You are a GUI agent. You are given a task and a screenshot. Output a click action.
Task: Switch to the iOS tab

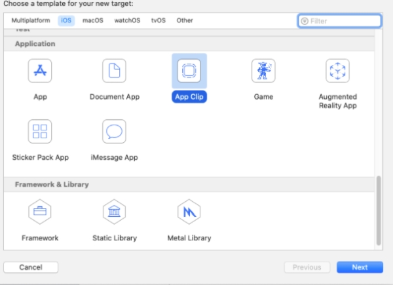coord(66,20)
